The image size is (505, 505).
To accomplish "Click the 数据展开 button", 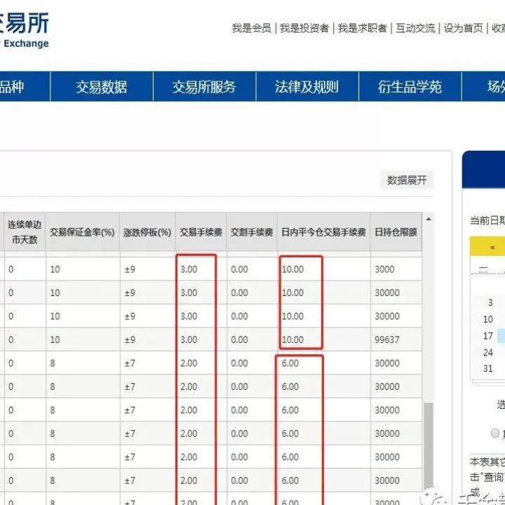I will pos(407,180).
